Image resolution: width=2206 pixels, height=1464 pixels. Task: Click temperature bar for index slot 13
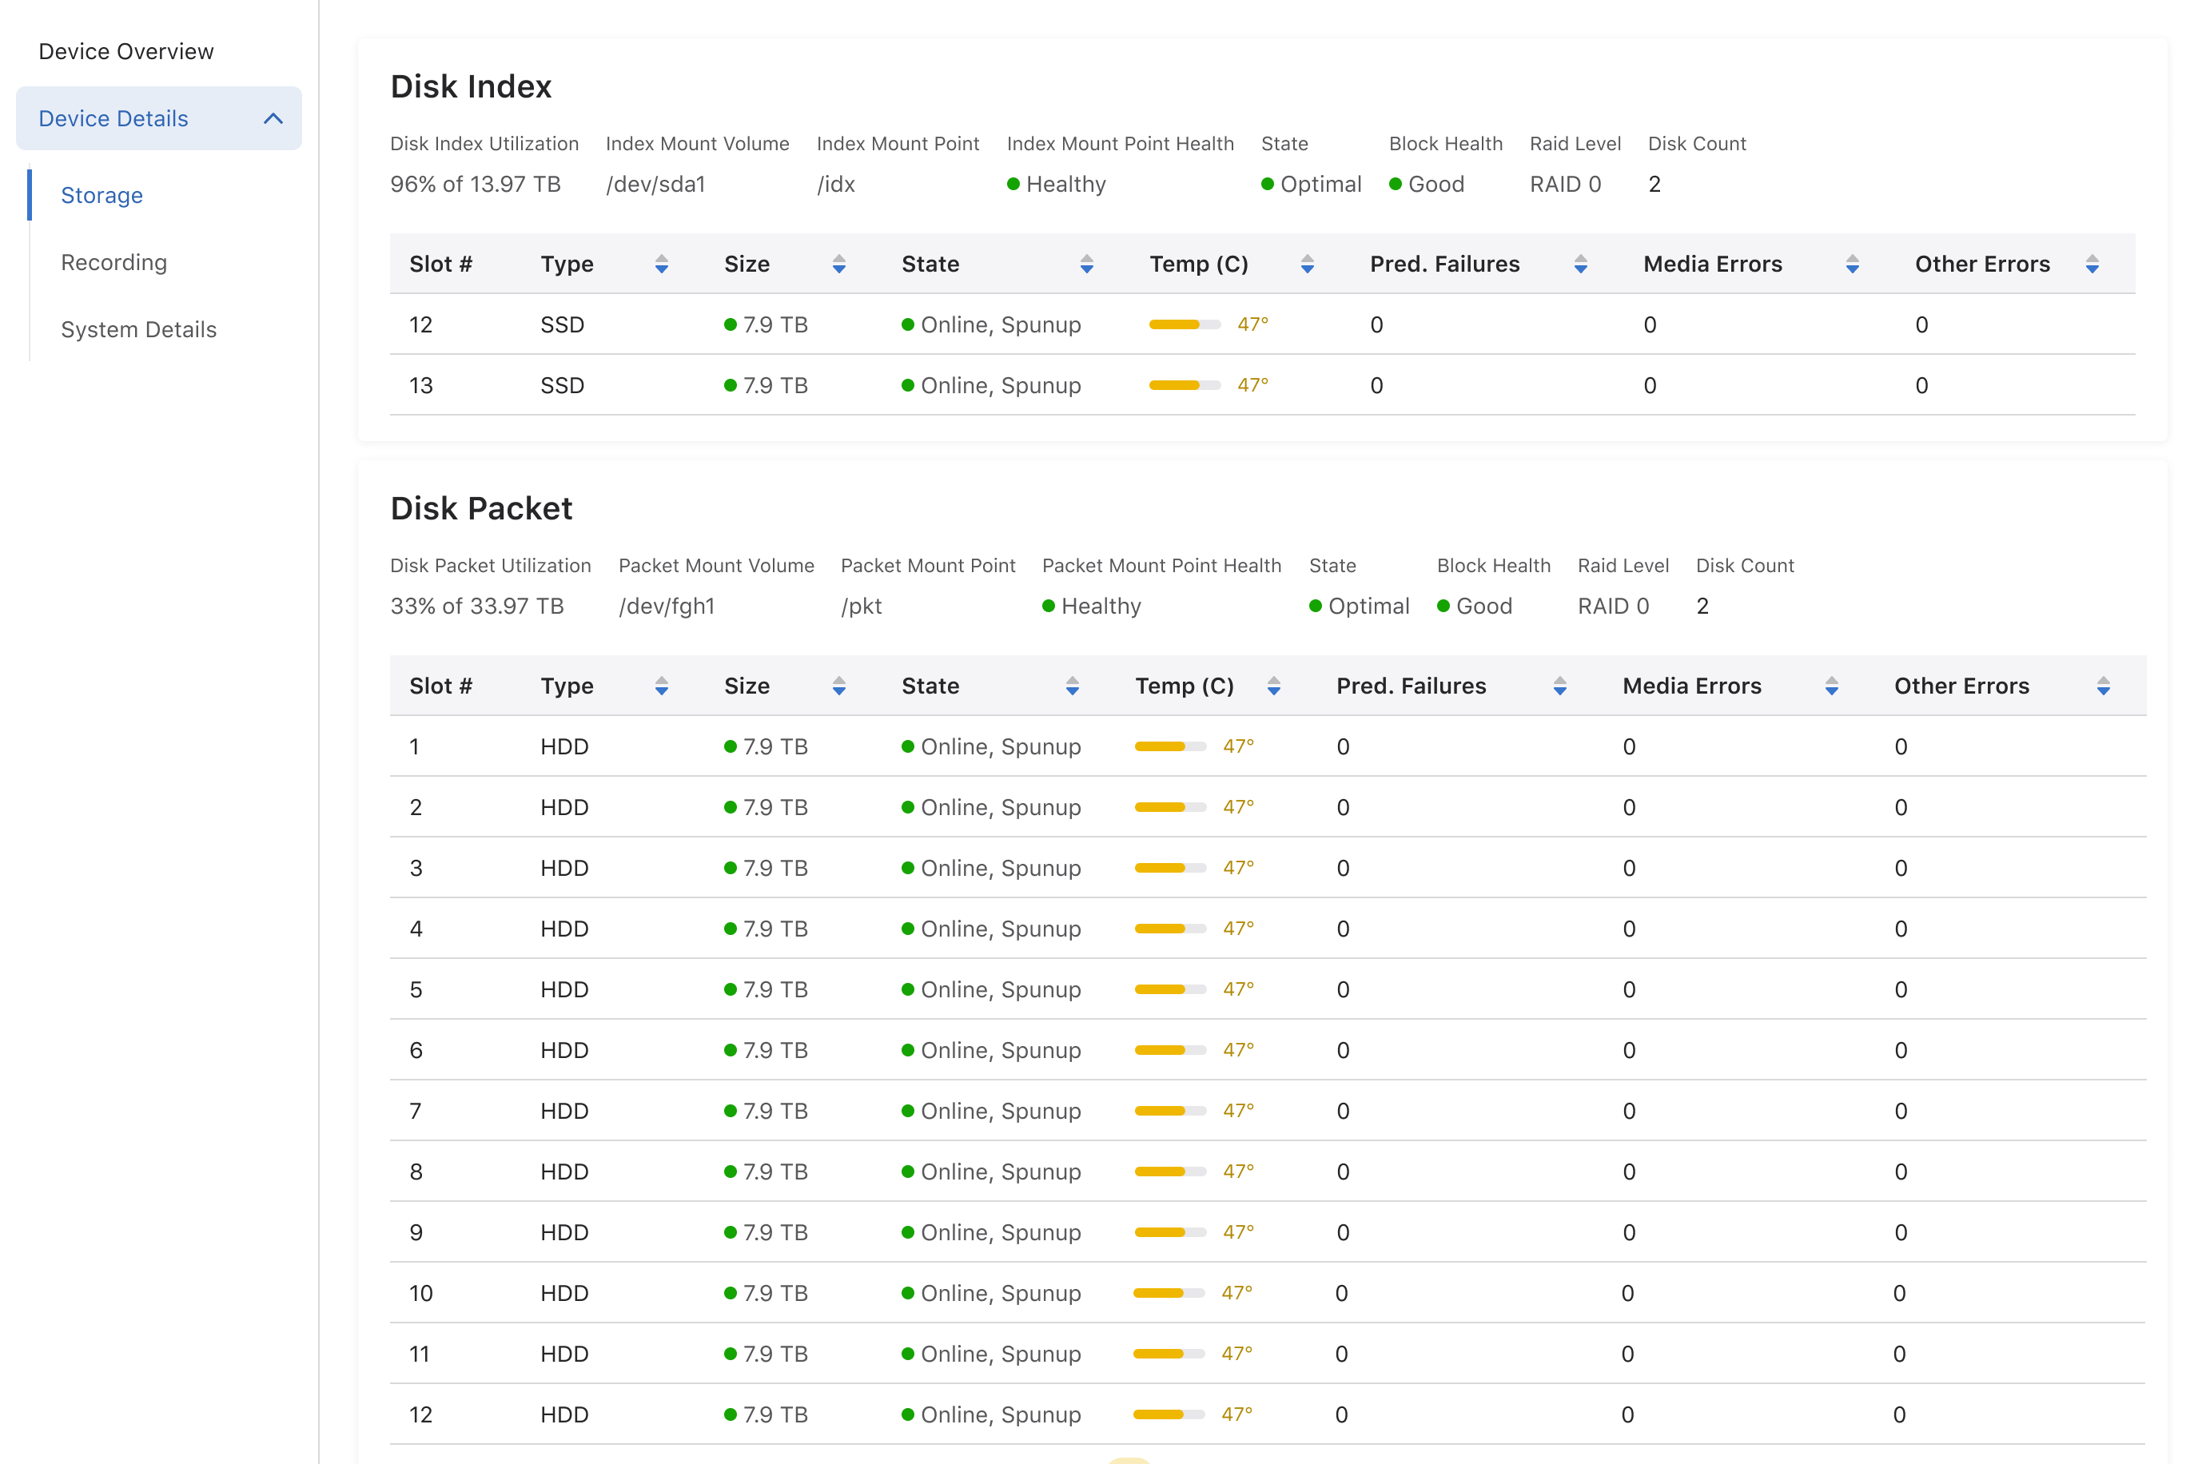(1184, 386)
